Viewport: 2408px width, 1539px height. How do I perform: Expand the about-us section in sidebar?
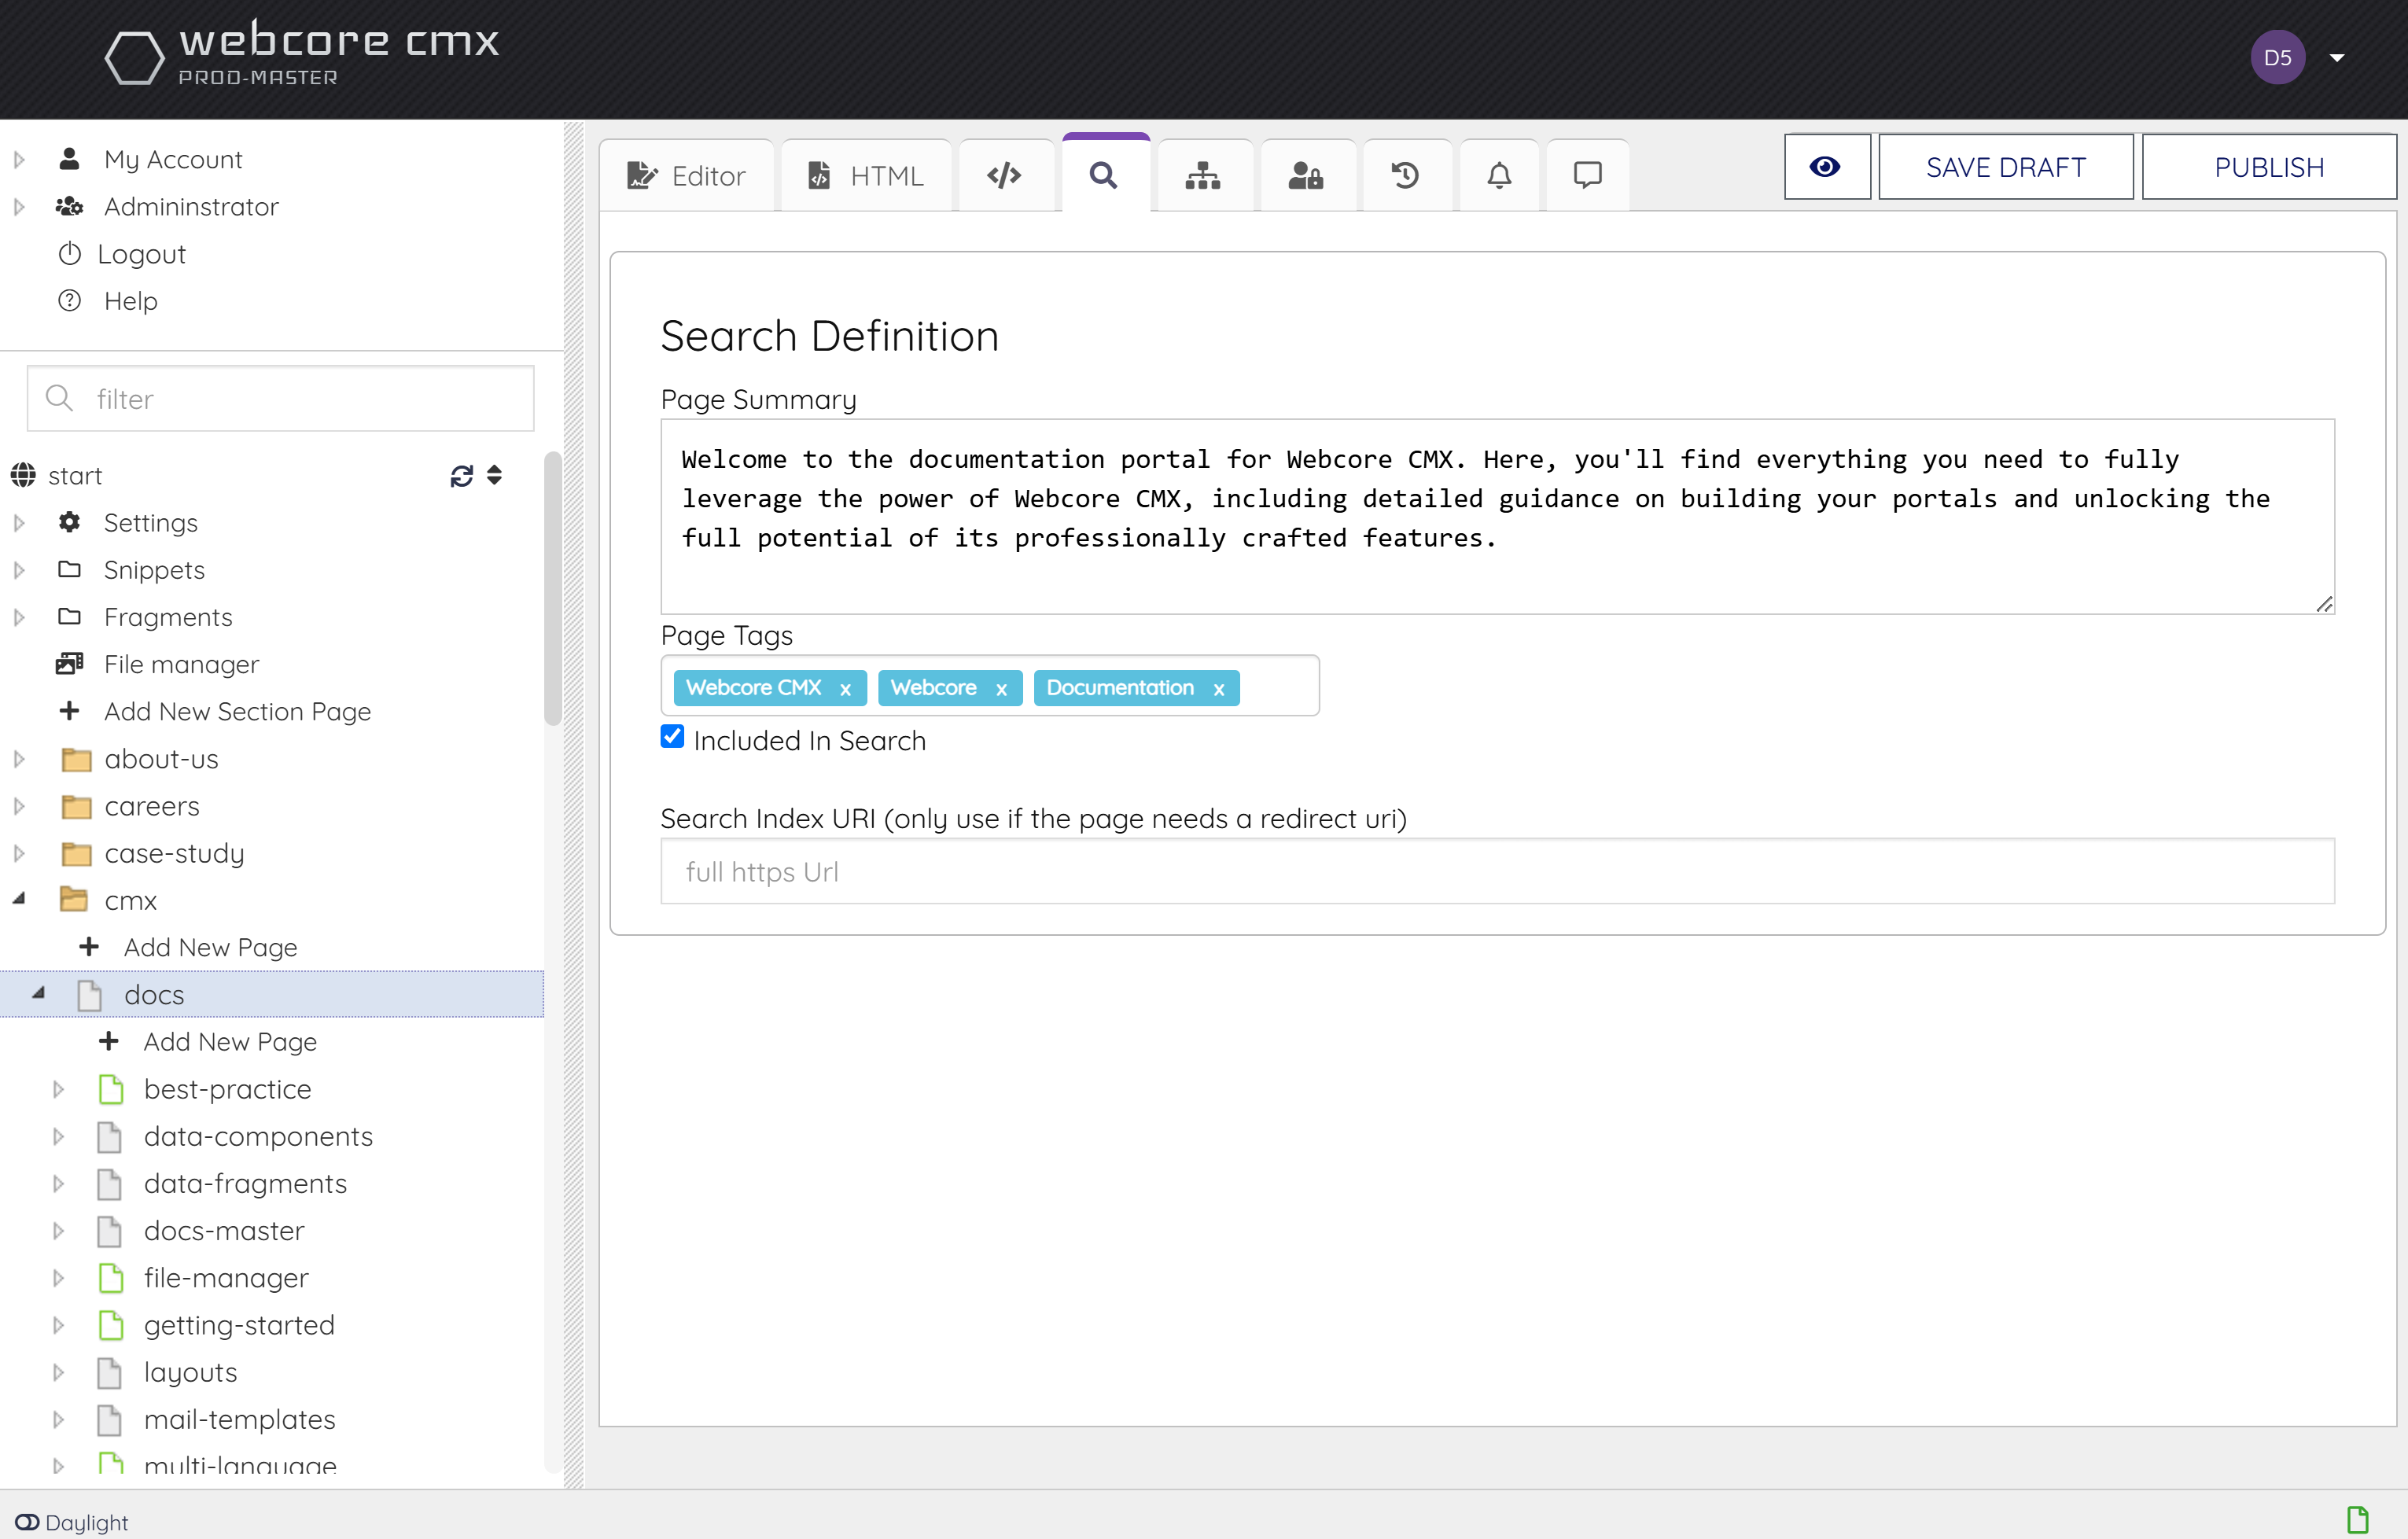coord(21,758)
